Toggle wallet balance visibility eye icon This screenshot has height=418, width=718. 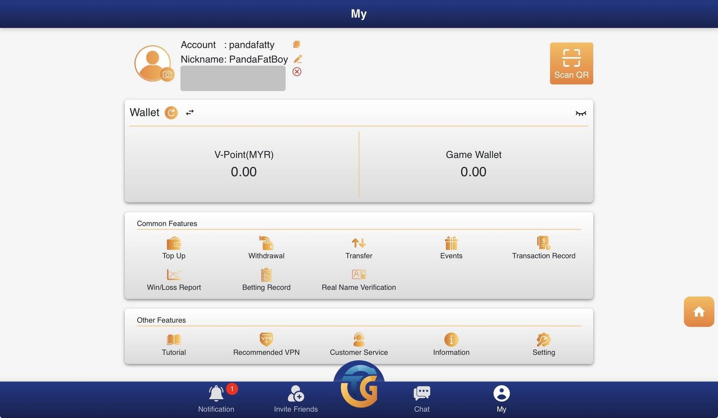581,113
